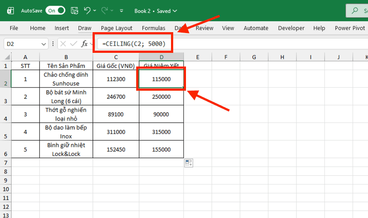Click the Tên Sản Phẩm header cell
This screenshot has height=218, width=368.
click(x=66, y=66)
